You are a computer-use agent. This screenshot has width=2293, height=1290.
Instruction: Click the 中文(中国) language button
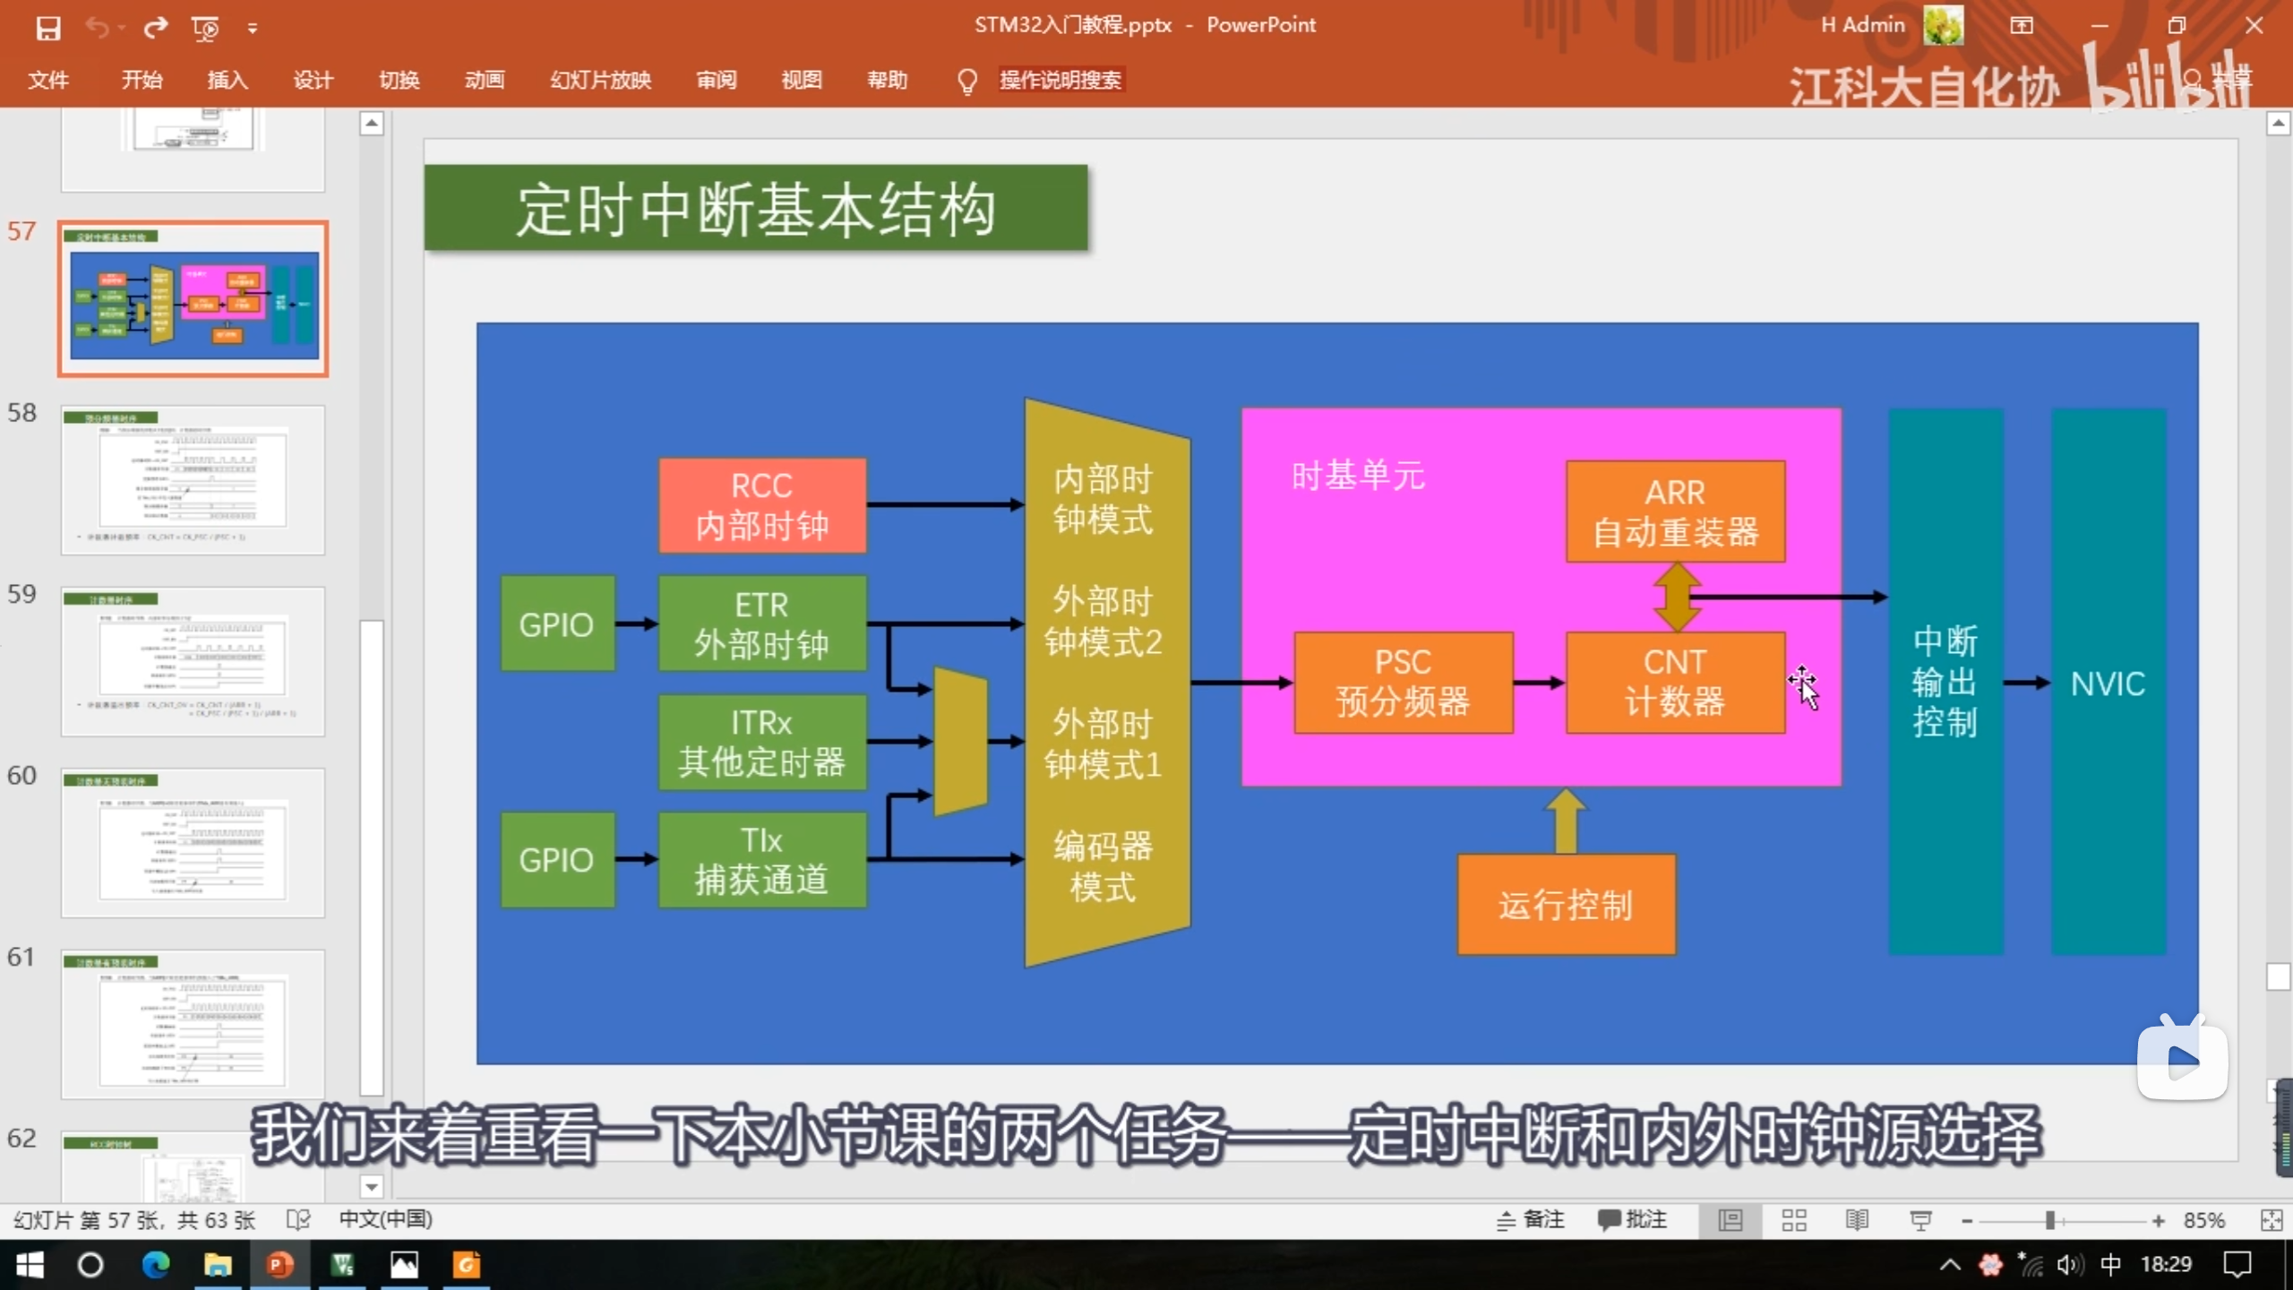click(385, 1220)
